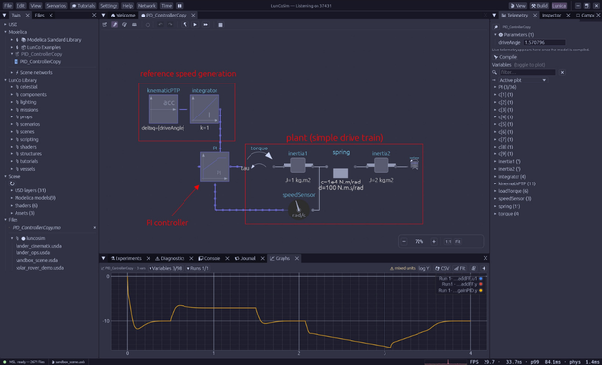Open lander_cinematic.usda file
602x365 pixels.
39,246
